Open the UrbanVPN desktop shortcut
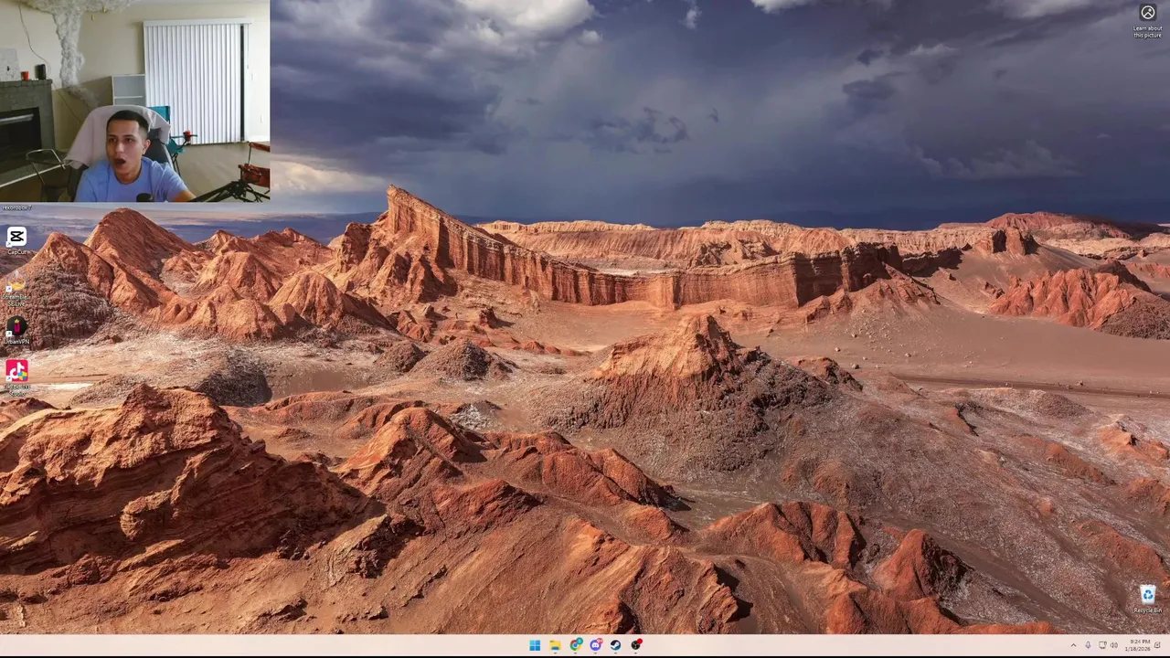This screenshot has height=658, width=1170. (16, 330)
